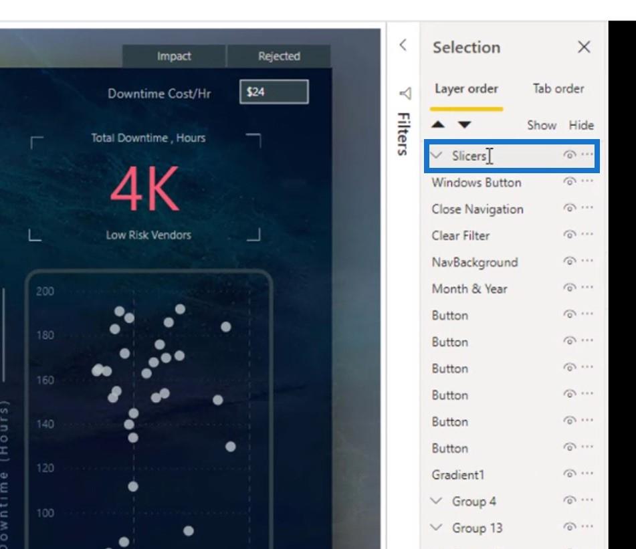636x549 pixels.
Task: Select the Close Navigation layer
Action: pyautogui.click(x=478, y=209)
